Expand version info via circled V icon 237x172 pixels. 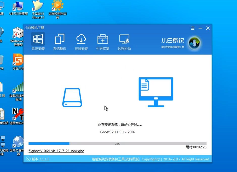point(28,159)
